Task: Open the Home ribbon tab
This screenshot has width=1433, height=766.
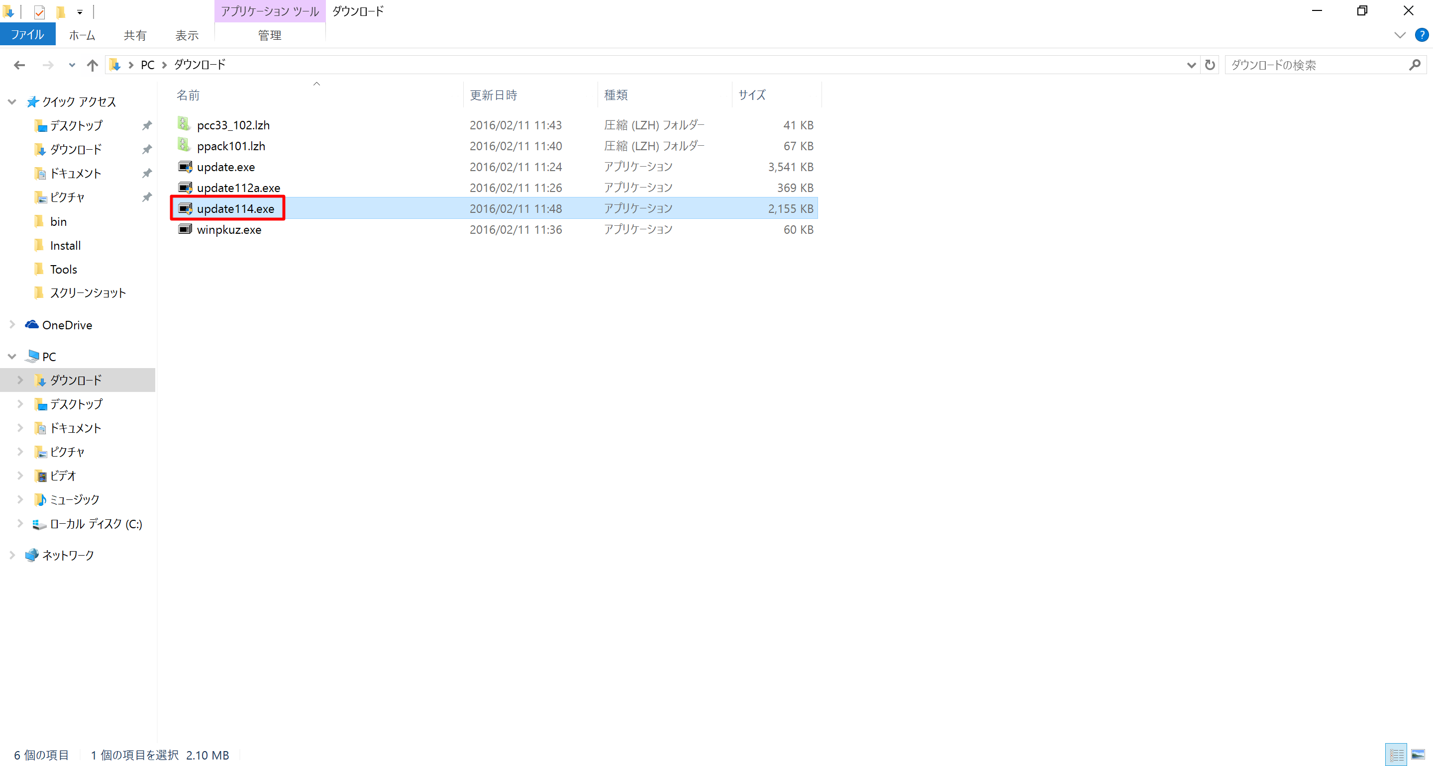Action: (x=82, y=36)
